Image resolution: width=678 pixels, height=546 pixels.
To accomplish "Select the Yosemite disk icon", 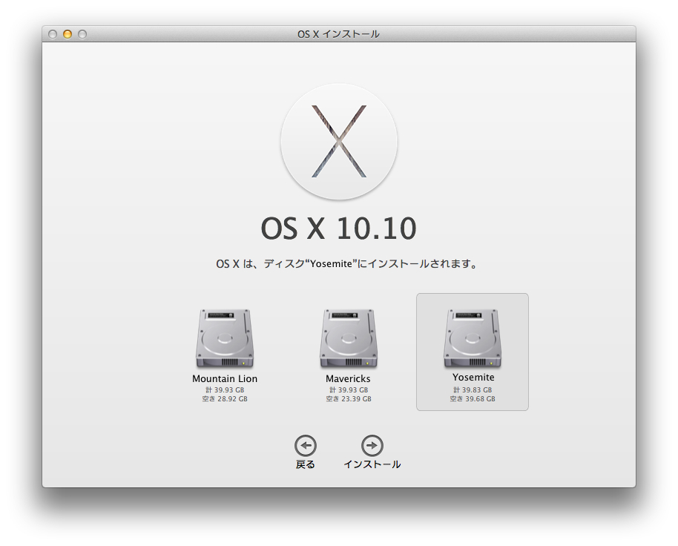I will [x=473, y=338].
